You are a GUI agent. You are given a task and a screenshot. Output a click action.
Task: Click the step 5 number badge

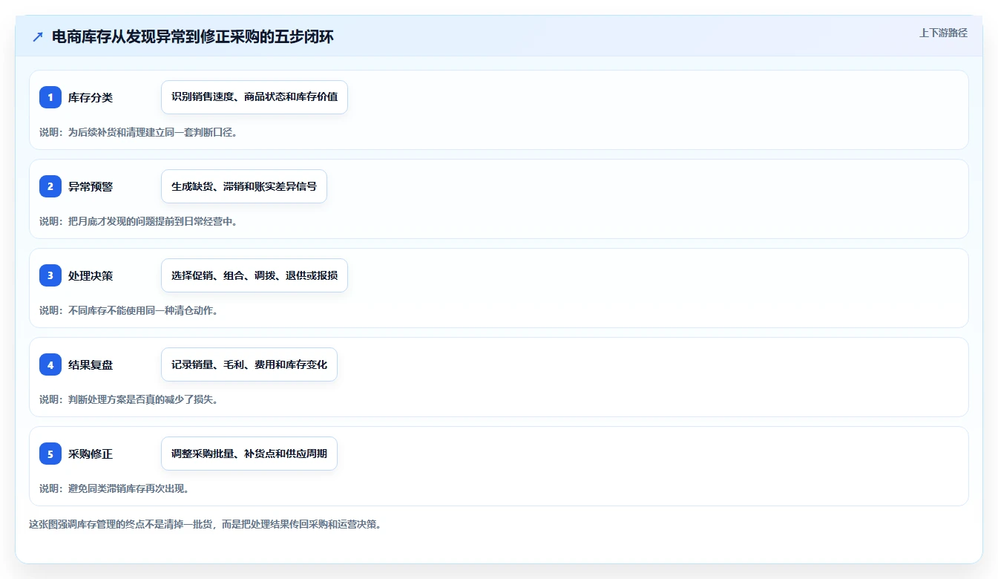[x=50, y=454]
